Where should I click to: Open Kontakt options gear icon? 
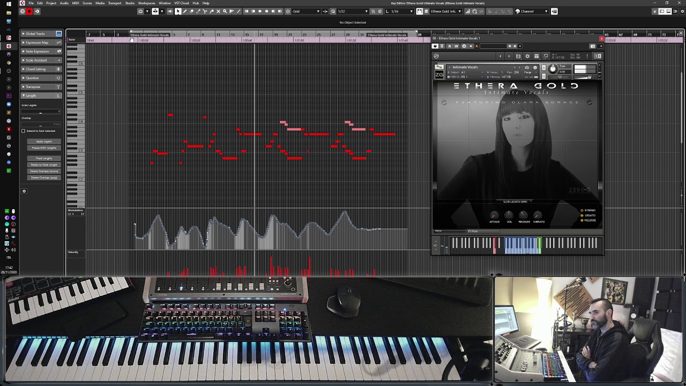pos(527,56)
